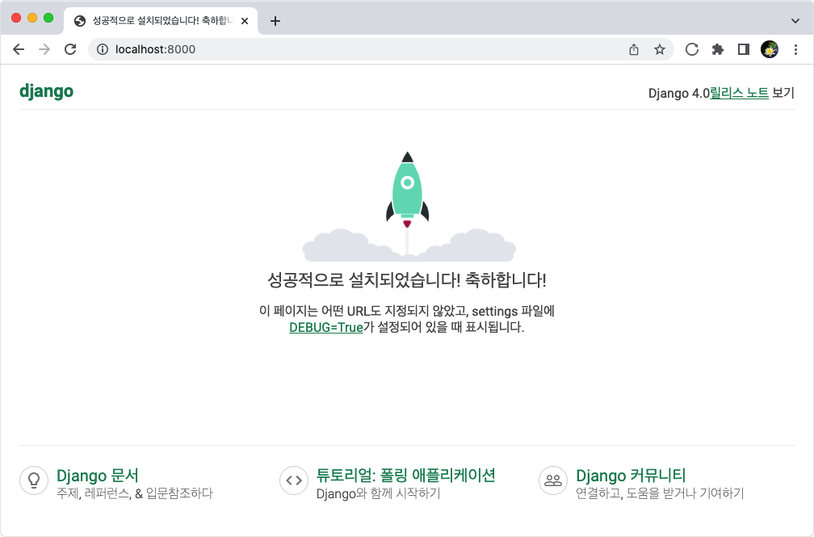Bookmark this tab with the star icon
Viewport: 814px width, 537px height.
click(659, 49)
